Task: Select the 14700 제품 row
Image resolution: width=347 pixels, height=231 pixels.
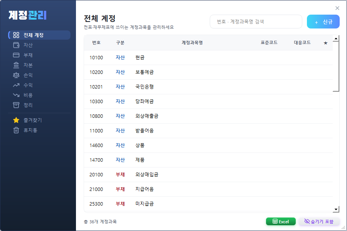Action: point(208,160)
